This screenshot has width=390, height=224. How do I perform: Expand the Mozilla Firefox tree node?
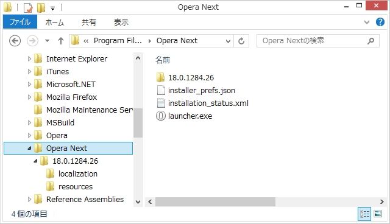click(x=29, y=97)
